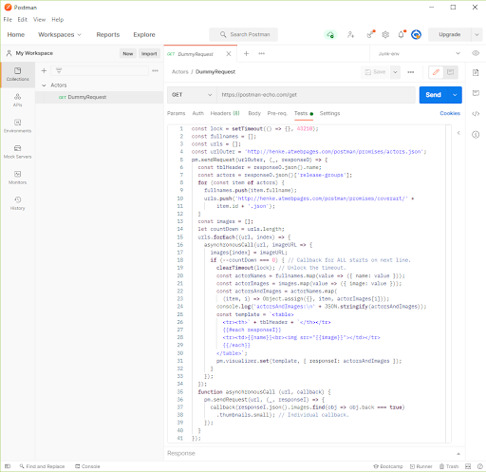This screenshot has height=472, width=486.
Task: Click the Import button
Action: 149,53
